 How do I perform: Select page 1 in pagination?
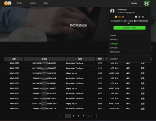click(x=68, y=116)
